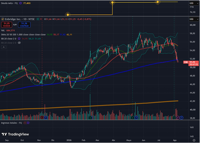Click the green market-open status indicator
The image size is (200, 143).
[38, 19]
